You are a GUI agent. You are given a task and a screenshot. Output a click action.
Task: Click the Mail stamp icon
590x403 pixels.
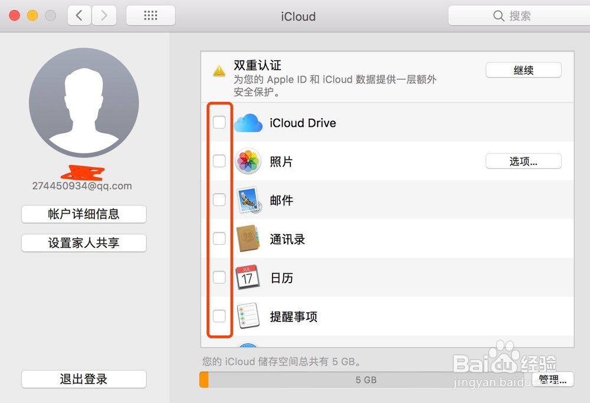(x=249, y=200)
